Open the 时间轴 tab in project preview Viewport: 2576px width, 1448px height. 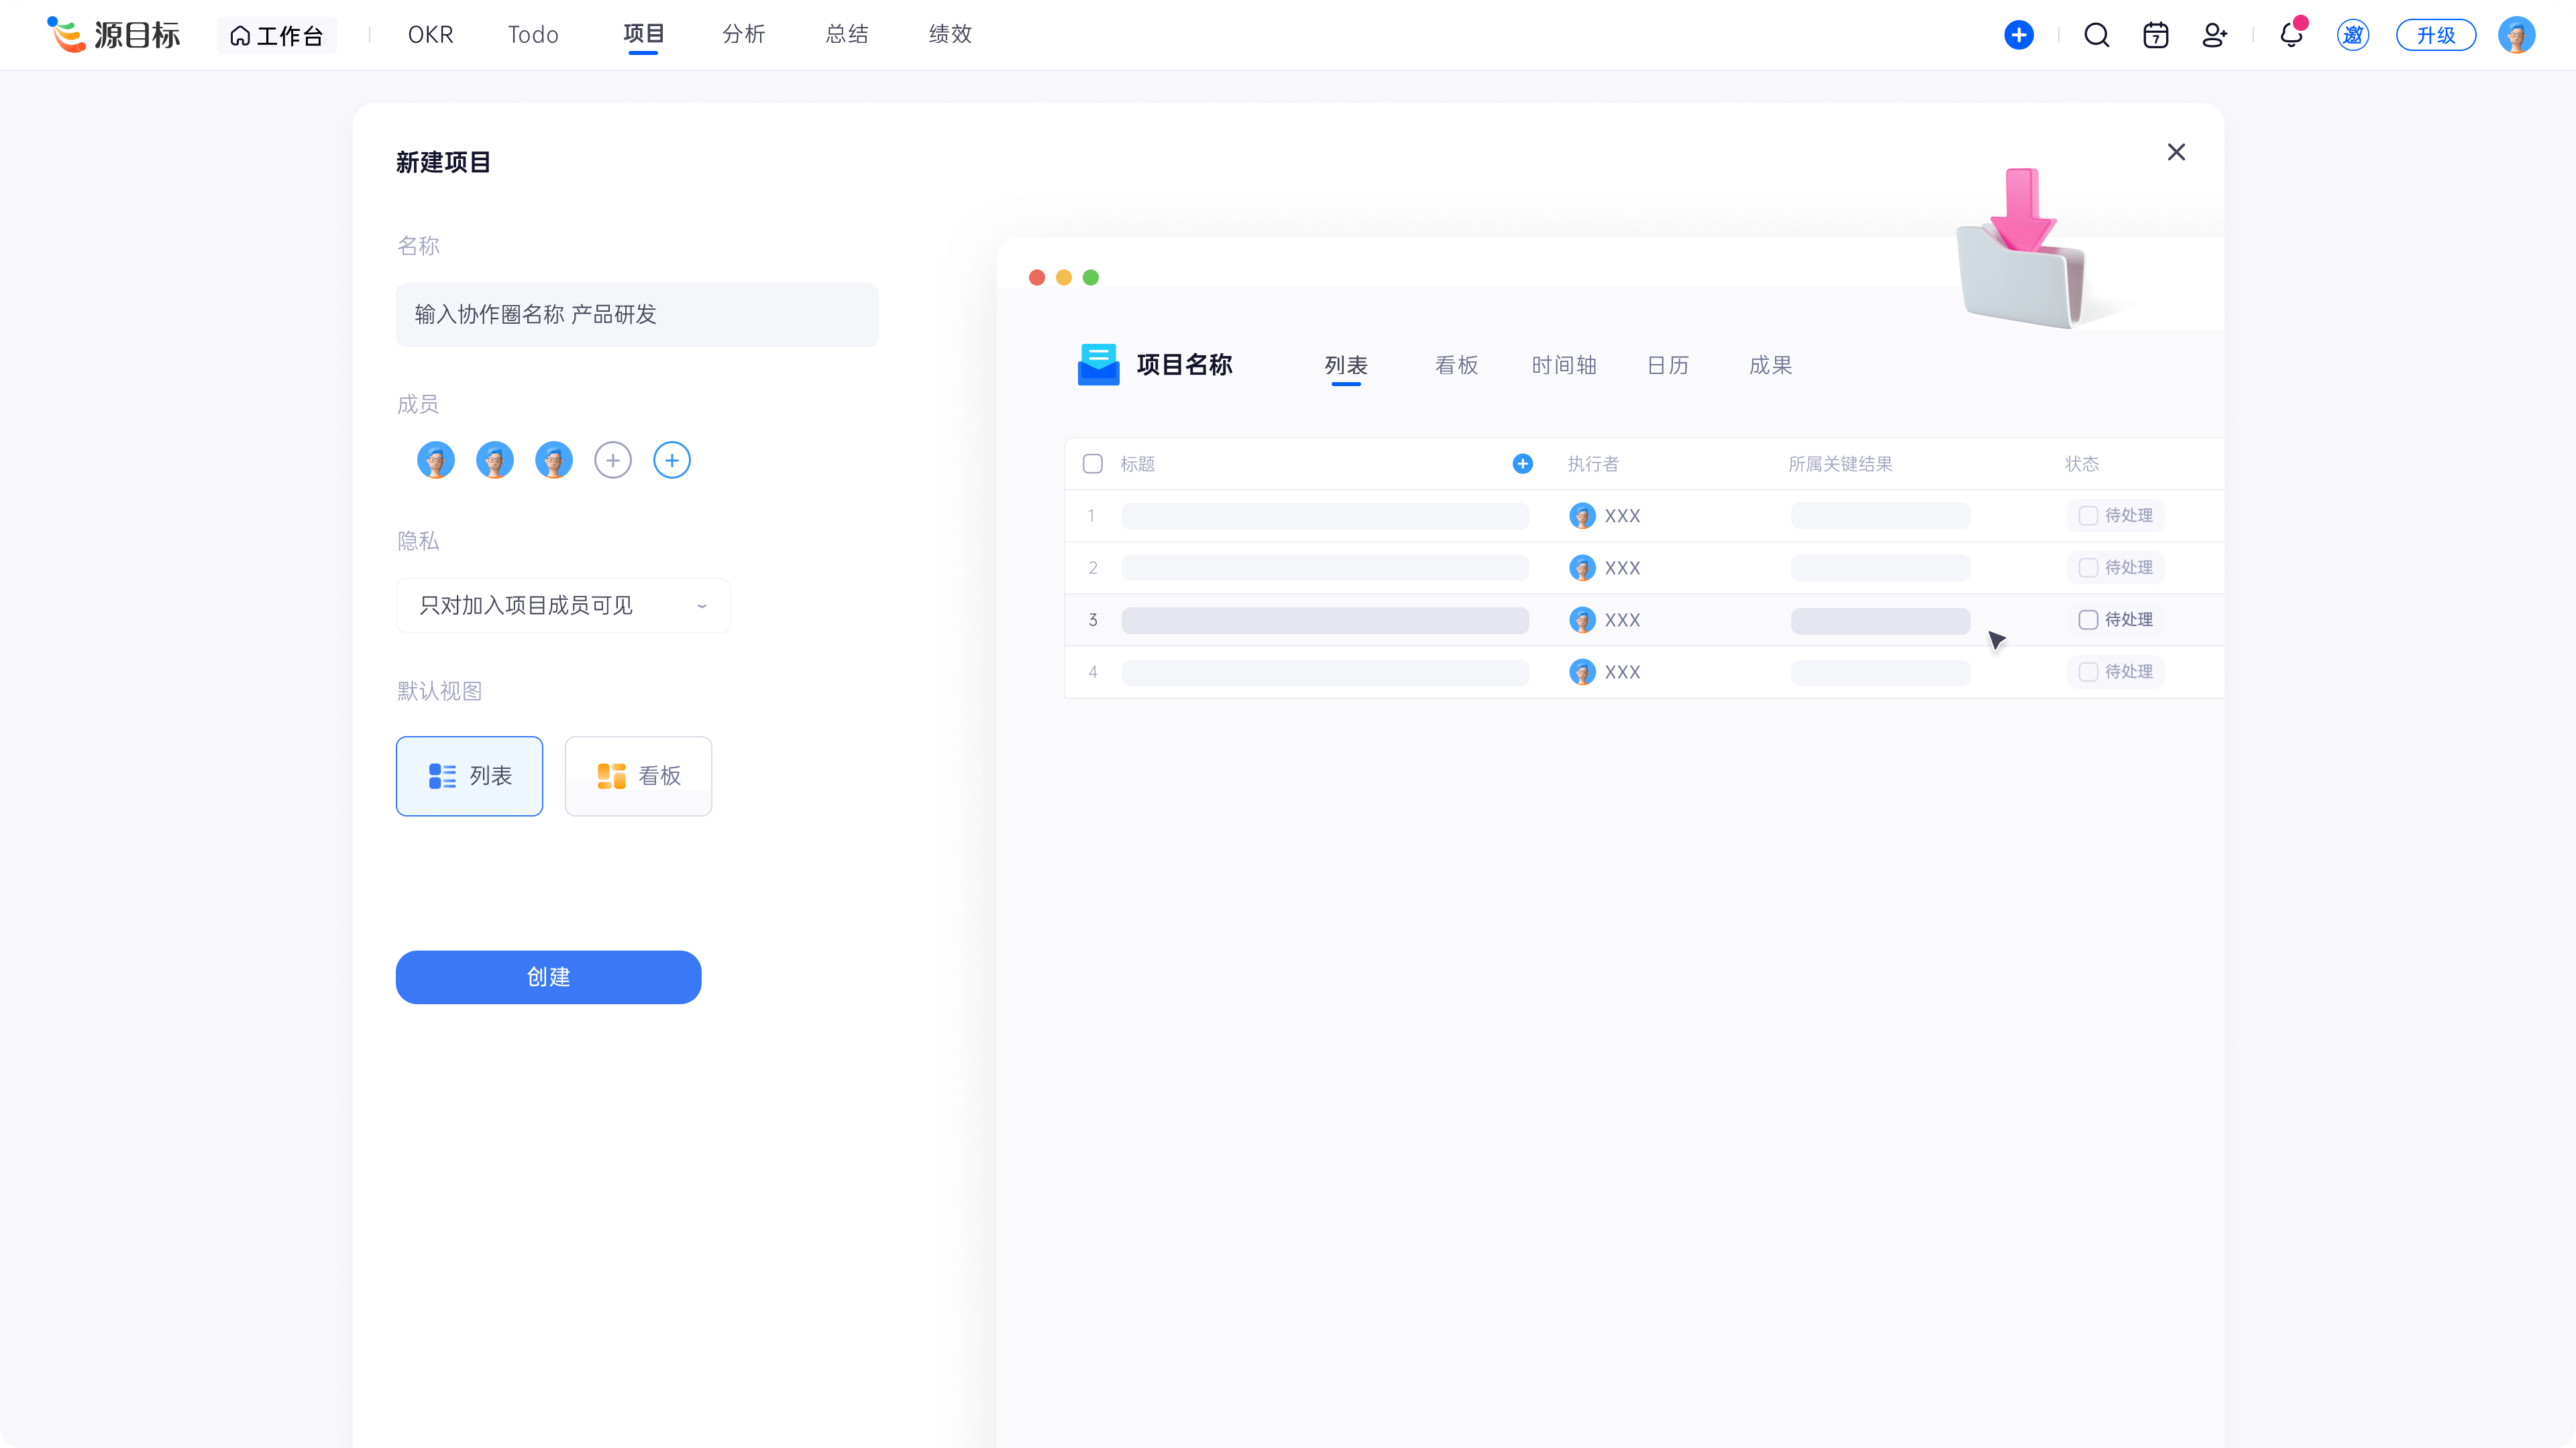tap(1564, 366)
